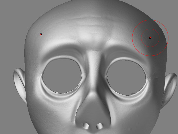Viewport: 178px width, 134px height.
Task: Click the red square marker inside the brush circle
Action: (x=150, y=38)
